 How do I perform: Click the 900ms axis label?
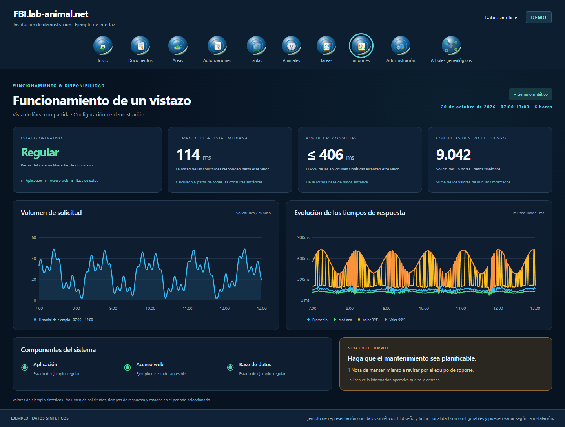[303, 237]
